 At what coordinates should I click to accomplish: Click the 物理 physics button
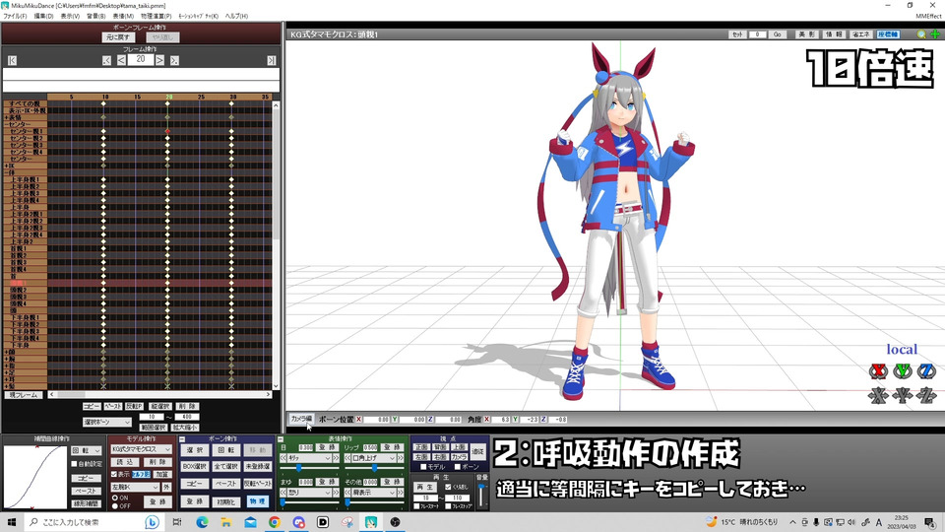[257, 501]
